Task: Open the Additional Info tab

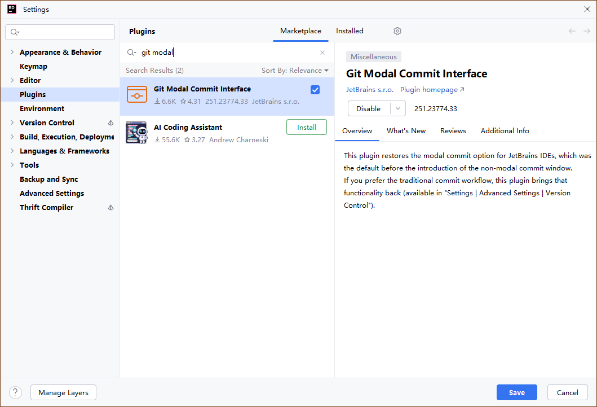Action: click(505, 131)
